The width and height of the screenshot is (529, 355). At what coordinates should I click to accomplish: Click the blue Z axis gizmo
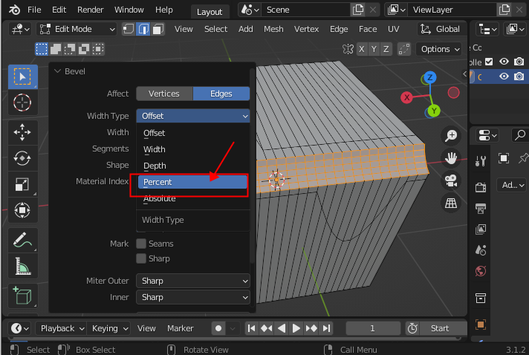(430, 77)
